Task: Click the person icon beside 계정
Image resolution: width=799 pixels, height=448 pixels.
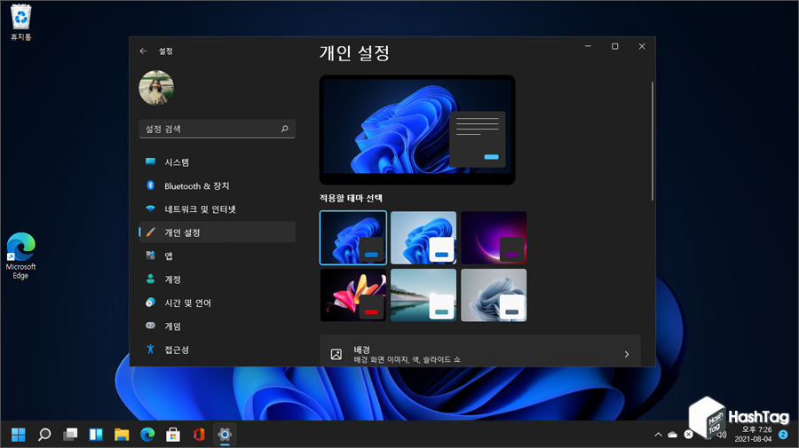Action: tap(150, 279)
